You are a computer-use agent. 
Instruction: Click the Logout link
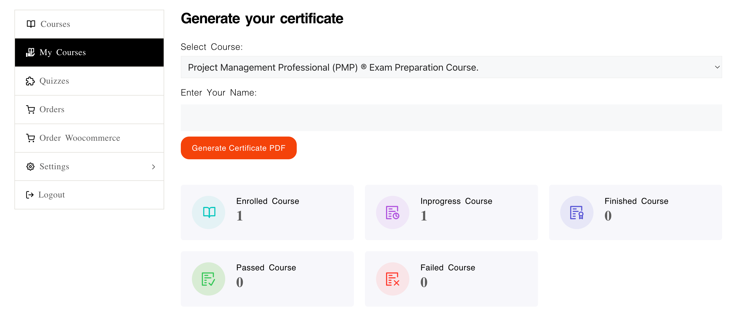coord(51,195)
